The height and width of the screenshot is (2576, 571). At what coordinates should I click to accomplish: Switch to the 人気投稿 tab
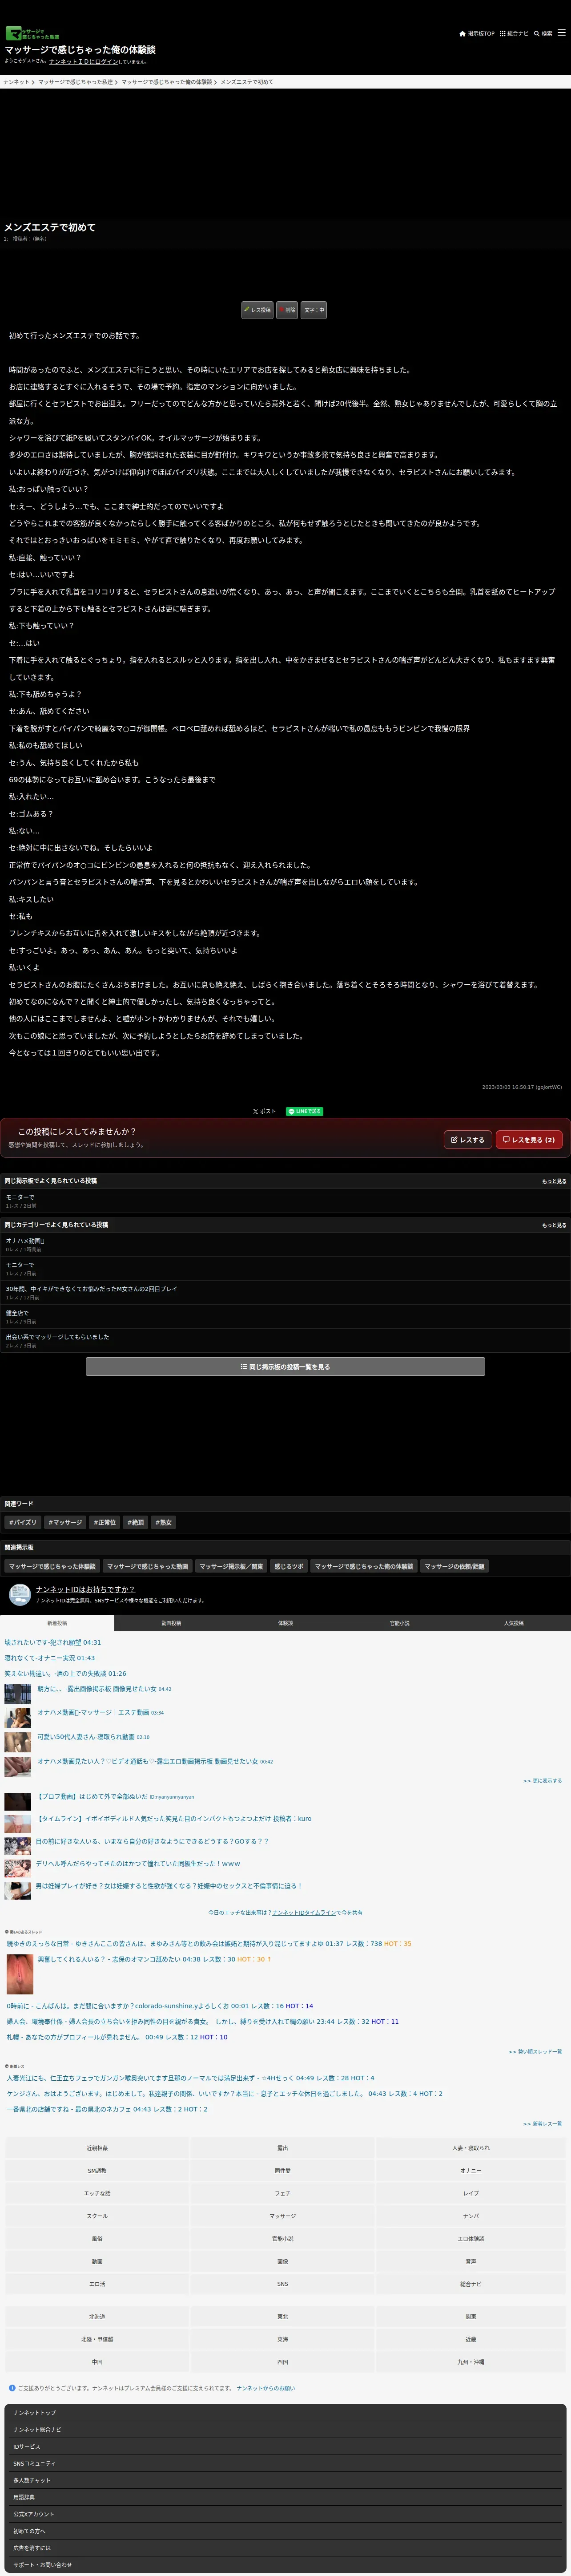[514, 1622]
